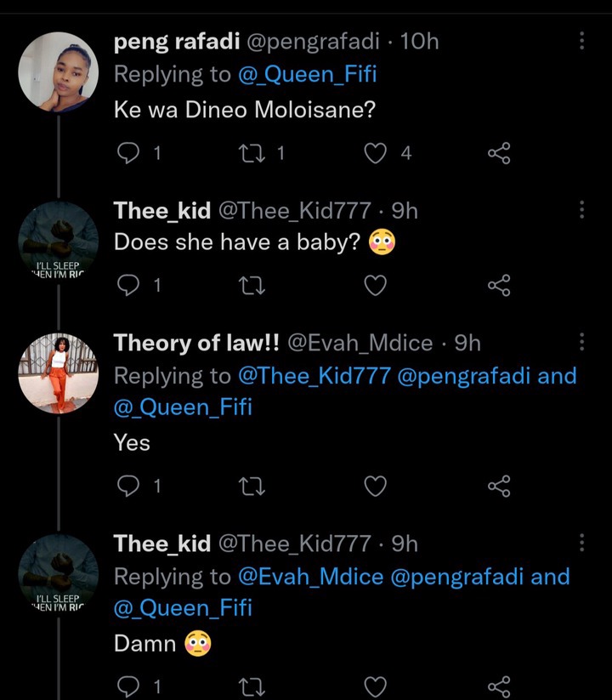The image size is (612, 700).
Task: Reply to 'Does she have a baby?' tweet
Action: tap(128, 285)
